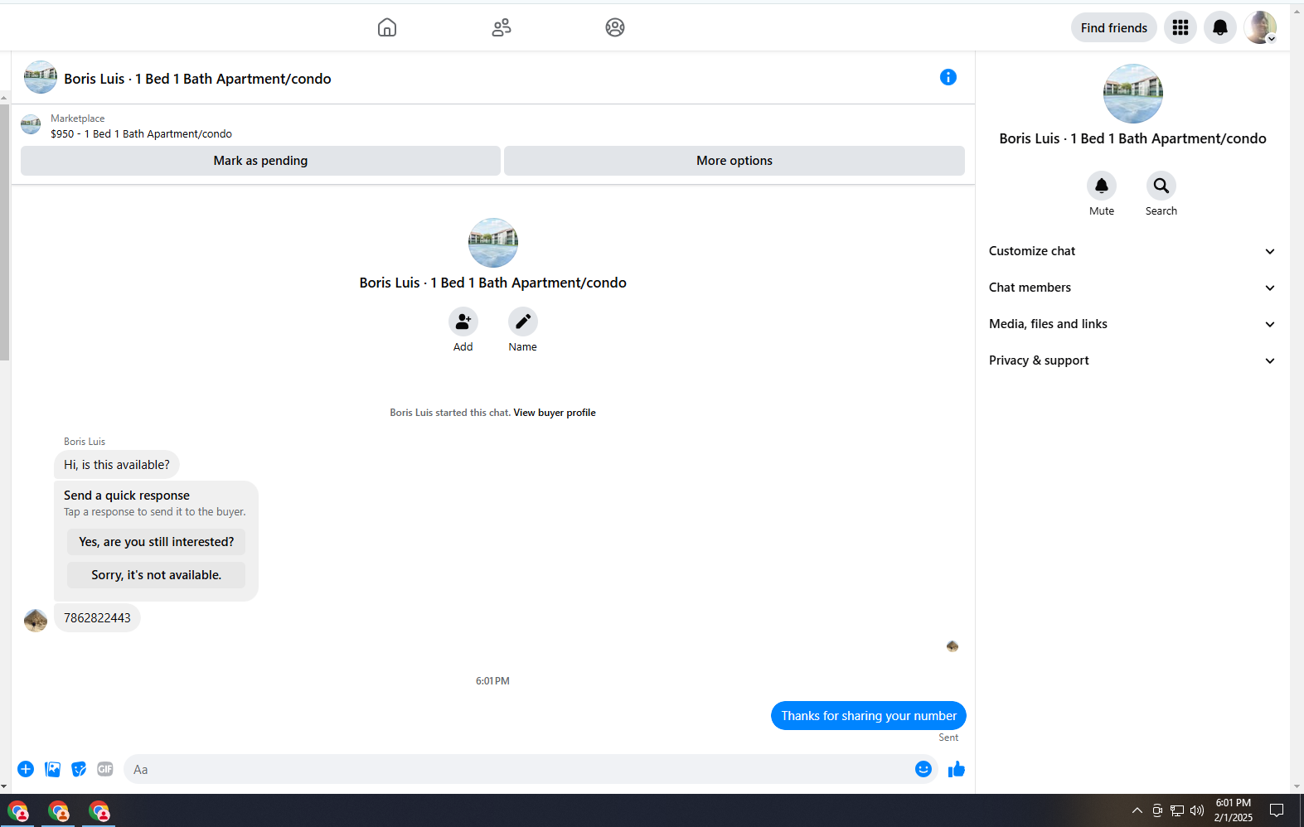Send quick response 'Yes, are you still interested?'
This screenshot has width=1304, height=827.
[x=157, y=542]
